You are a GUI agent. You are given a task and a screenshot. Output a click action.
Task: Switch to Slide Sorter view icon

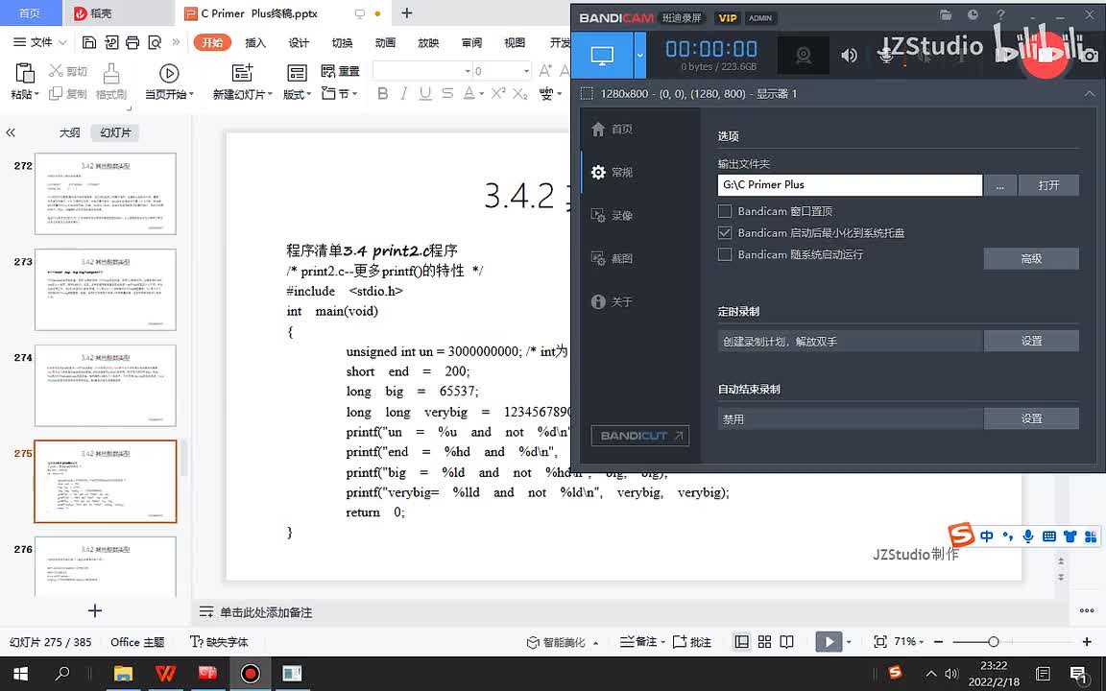point(764,642)
